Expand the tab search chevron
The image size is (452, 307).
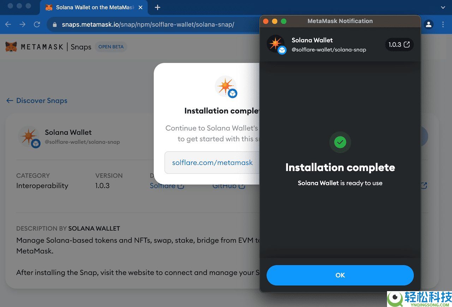coord(443,7)
